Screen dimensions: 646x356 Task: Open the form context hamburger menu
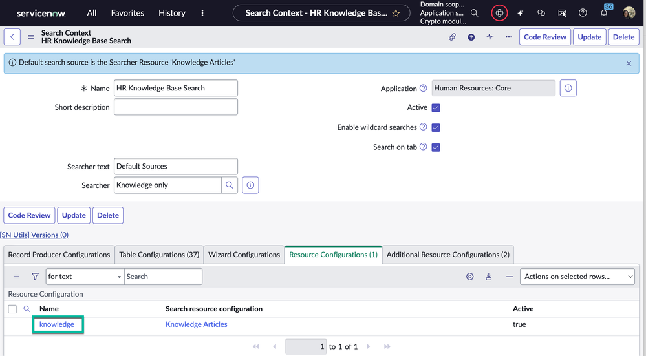click(x=31, y=37)
